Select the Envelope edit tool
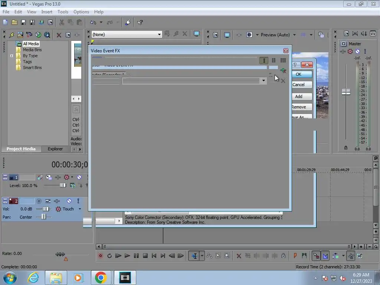The width and height of the screenshot is (380, 285). (209, 256)
